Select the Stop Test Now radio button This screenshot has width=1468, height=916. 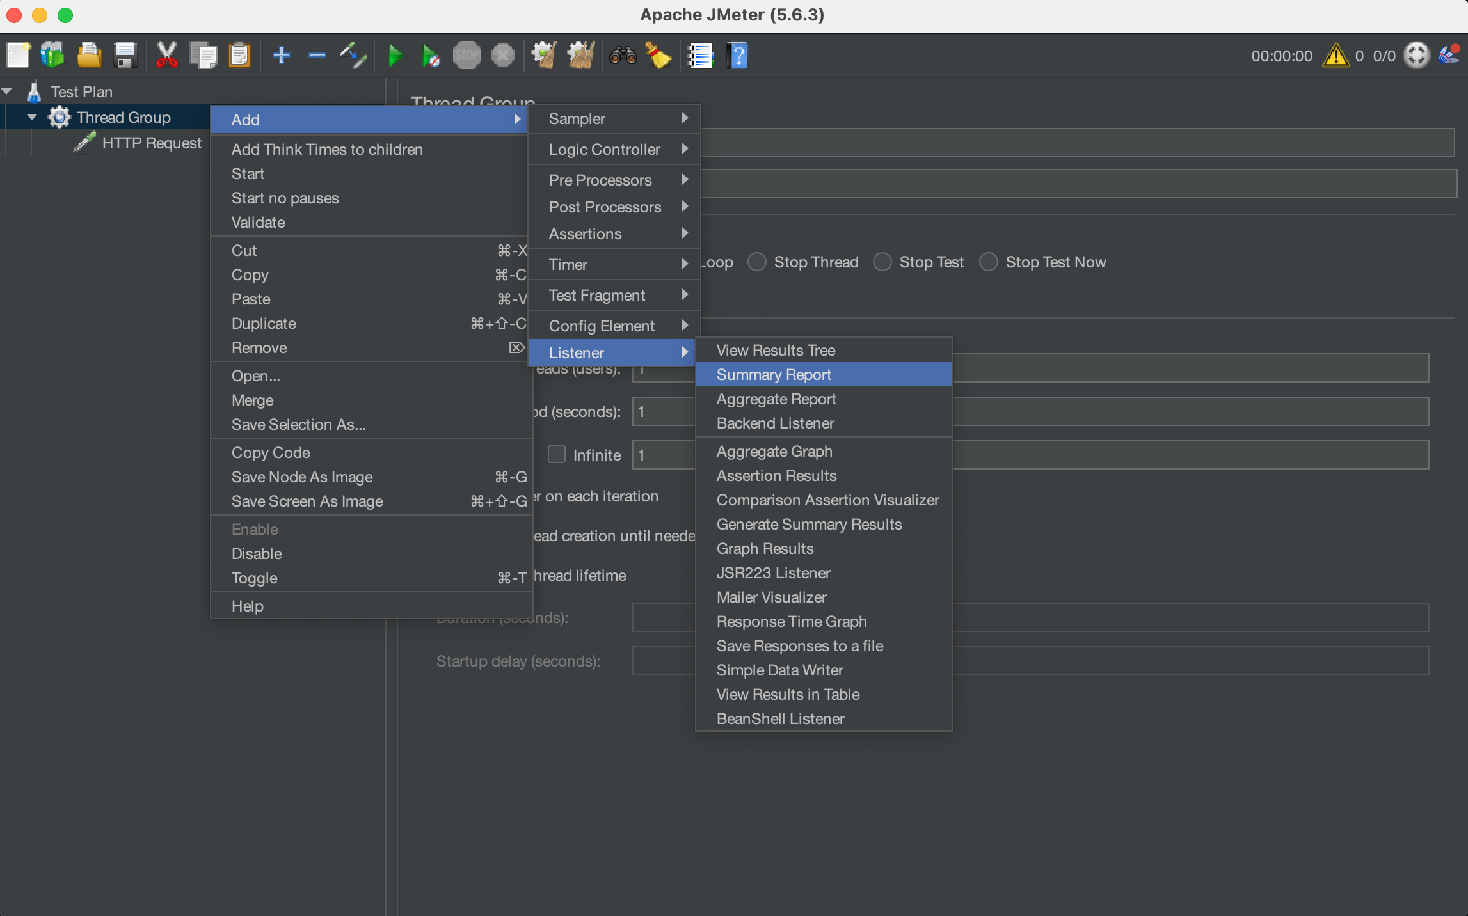point(989,262)
